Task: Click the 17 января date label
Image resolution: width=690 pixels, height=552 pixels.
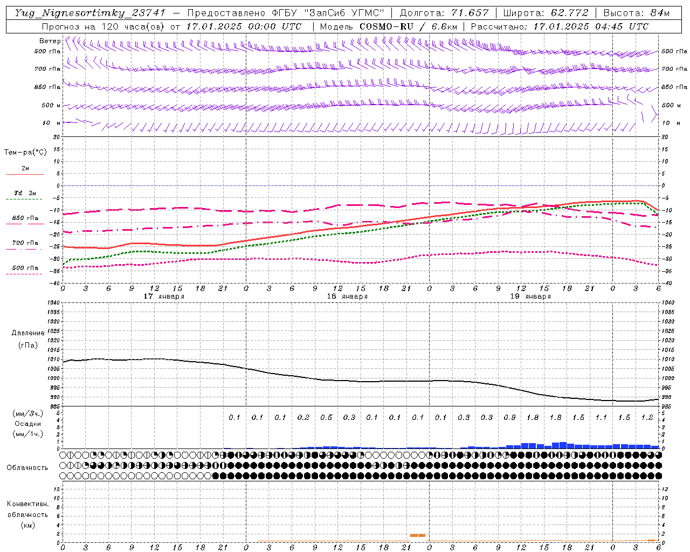Action: [x=164, y=296]
